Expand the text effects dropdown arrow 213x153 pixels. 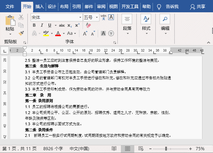[39, 33]
